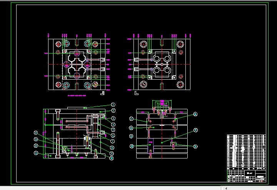Select part balloon number 19
Viewport: 277px width, 190px height.
pyautogui.click(x=131, y=136)
